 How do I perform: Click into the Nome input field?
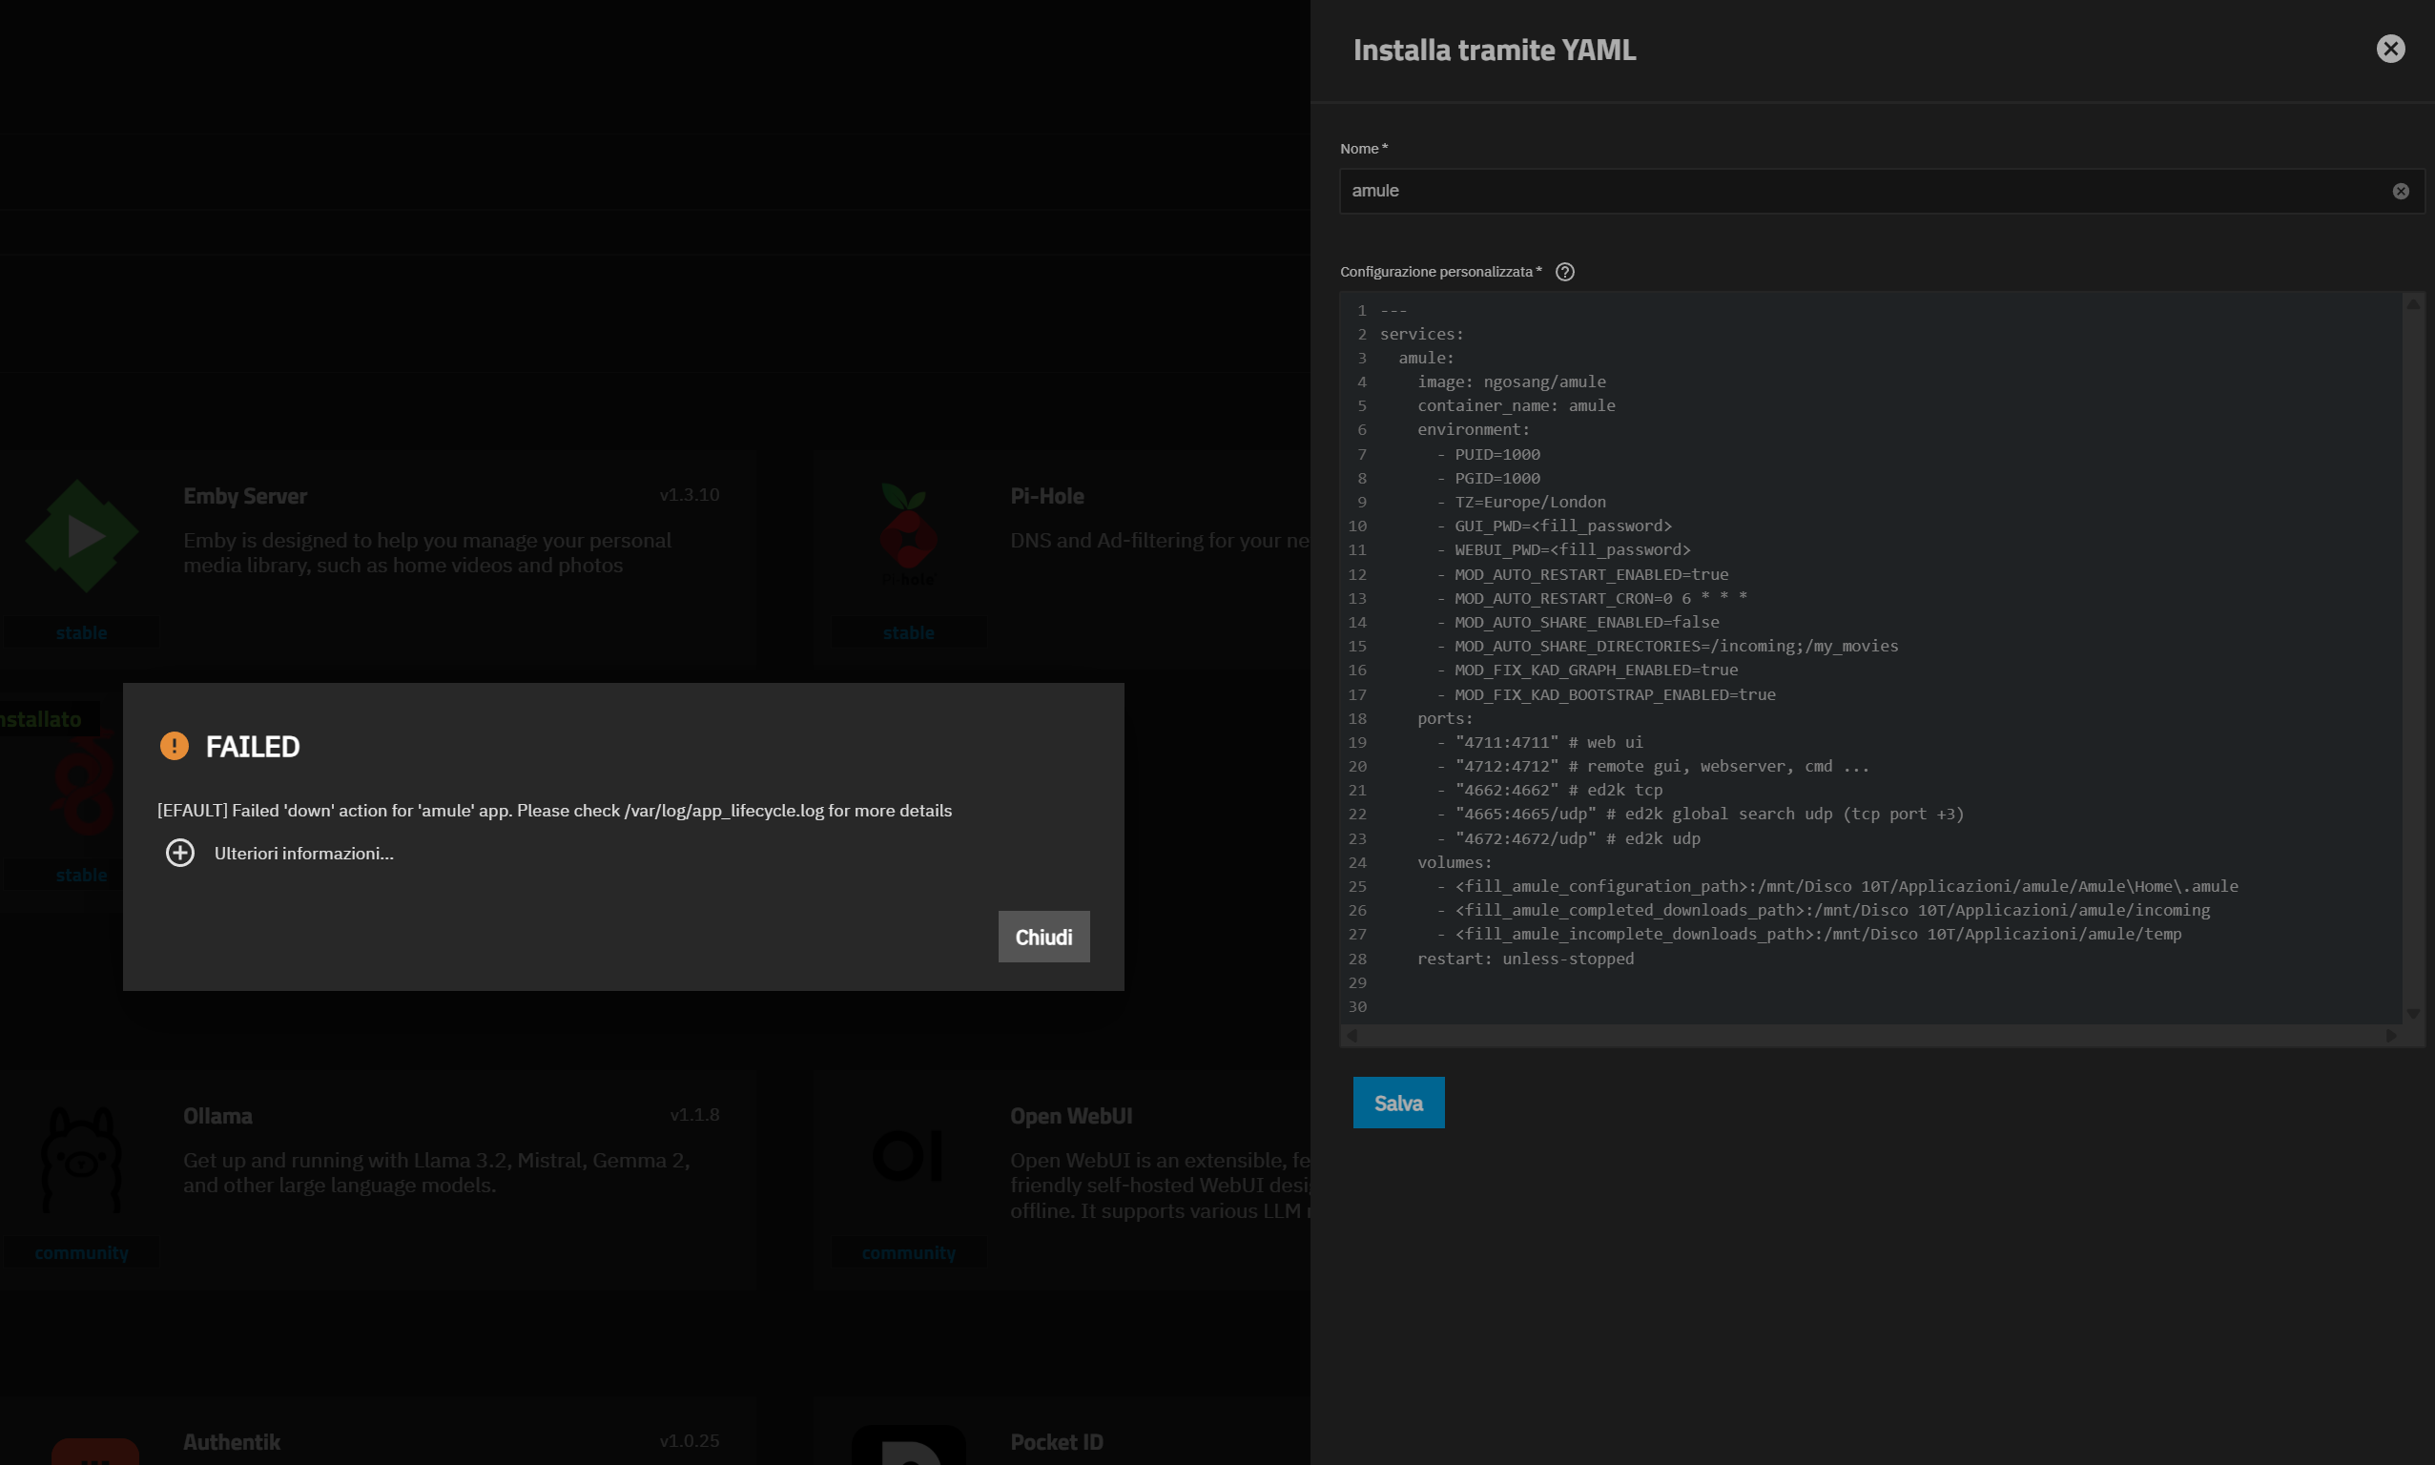click(x=1866, y=191)
